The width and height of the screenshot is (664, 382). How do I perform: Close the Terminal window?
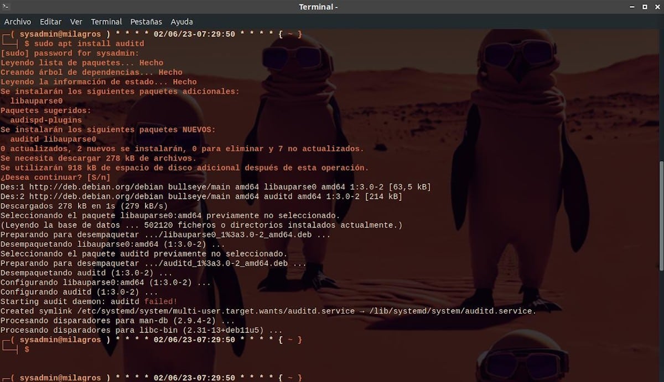(656, 7)
